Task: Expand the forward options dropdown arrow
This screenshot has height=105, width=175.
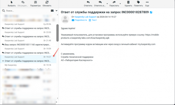Action: [120, 4]
